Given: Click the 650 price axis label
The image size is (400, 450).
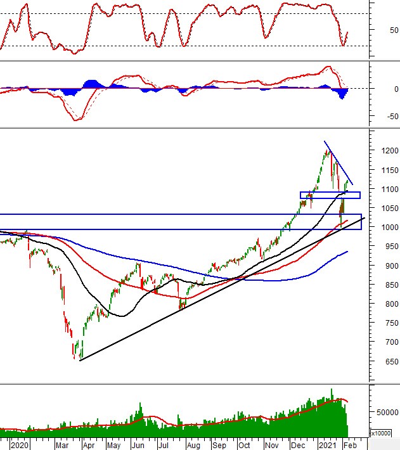Looking at the screenshot, I should (x=392, y=362).
